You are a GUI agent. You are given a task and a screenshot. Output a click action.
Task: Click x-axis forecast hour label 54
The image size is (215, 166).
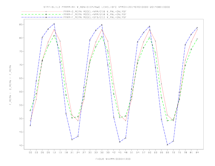[x=138, y=152]
